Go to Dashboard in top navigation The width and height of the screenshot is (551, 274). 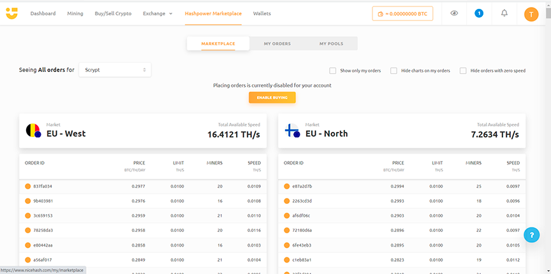[43, 14]
